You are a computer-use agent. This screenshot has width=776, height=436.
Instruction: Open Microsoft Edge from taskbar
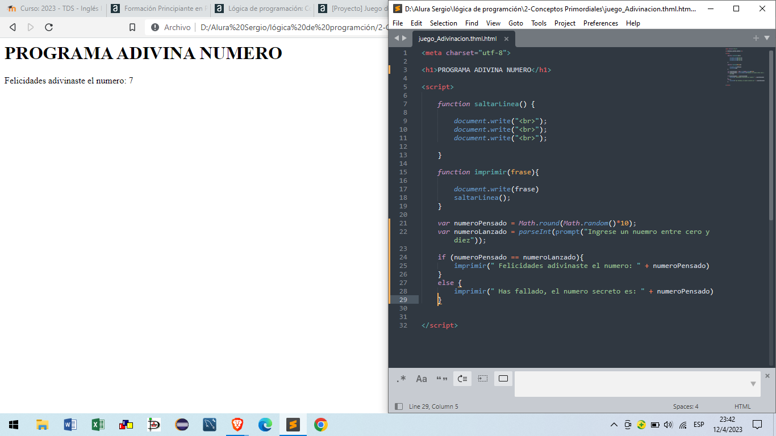pos(265,425)
